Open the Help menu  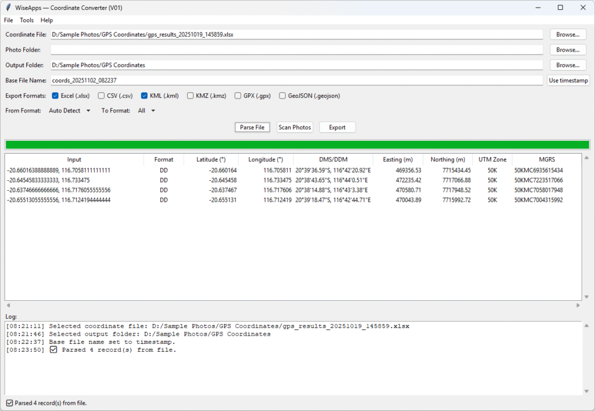tap(46, 20)
